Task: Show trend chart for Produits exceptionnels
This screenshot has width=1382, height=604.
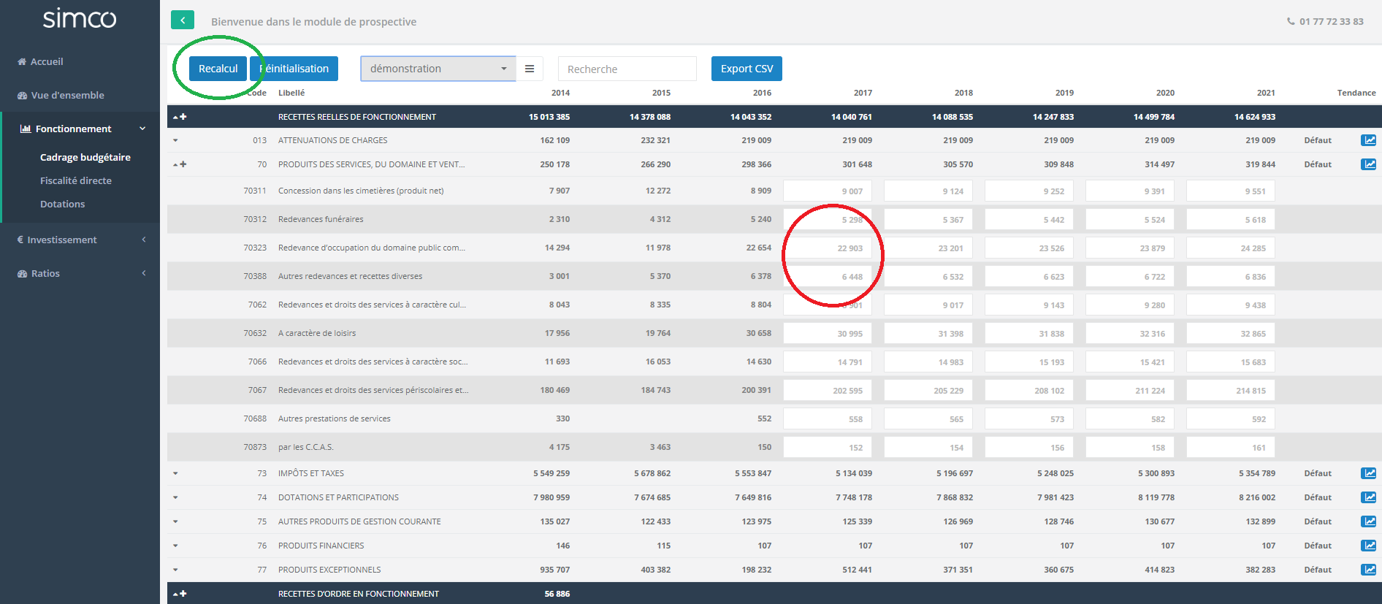Action: pyautogui.click(x=1368, y=570)
